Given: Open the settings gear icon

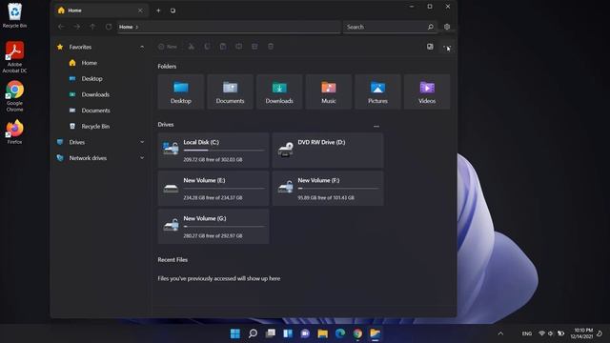Looking at the screenshot, I should (447, 27).
